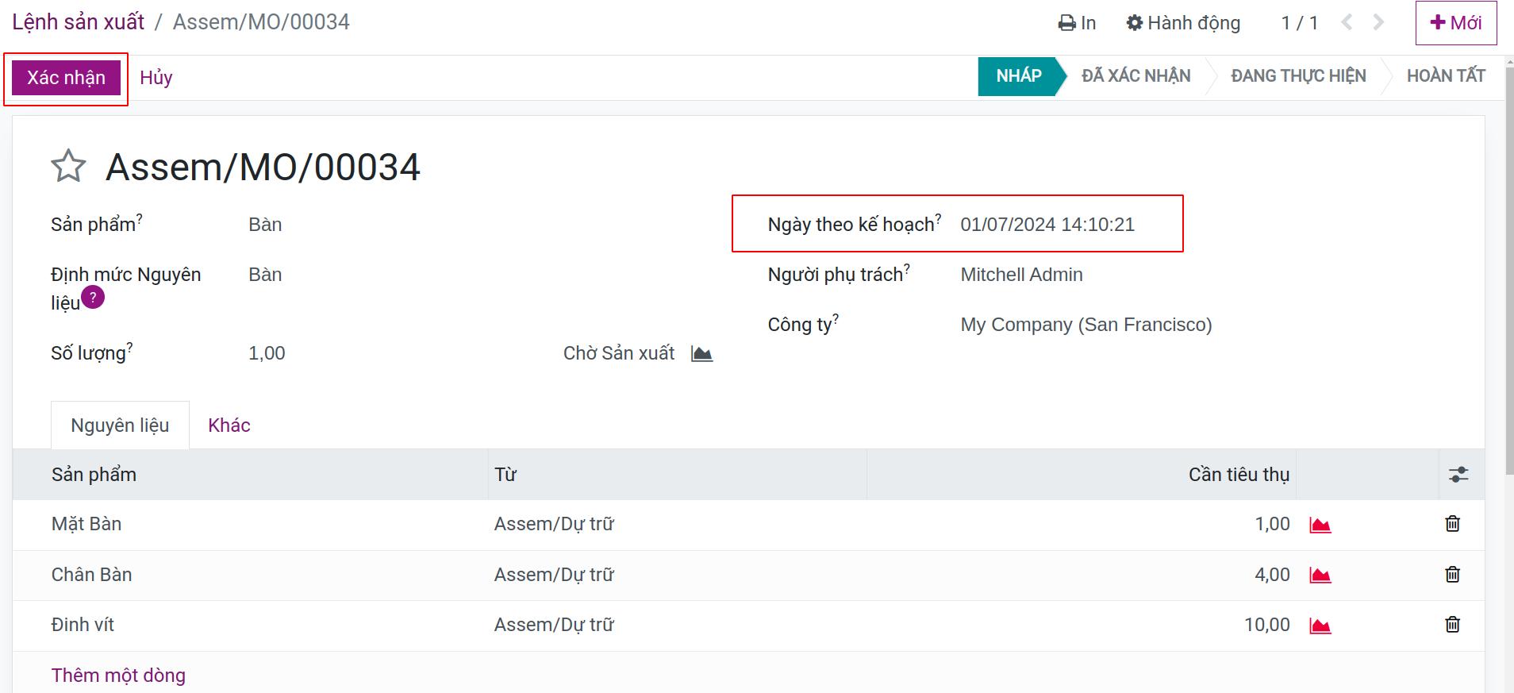Image resolution: width=1514 pixels, height=693 pixels.
Task: Open column options adjust icon
Action: point(1458,475)
